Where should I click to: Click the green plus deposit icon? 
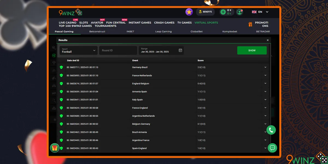[223, 12]
